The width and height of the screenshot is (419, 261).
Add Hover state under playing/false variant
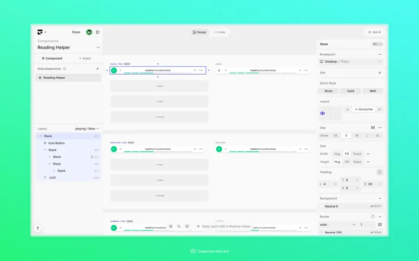click(x=159, y=86)
